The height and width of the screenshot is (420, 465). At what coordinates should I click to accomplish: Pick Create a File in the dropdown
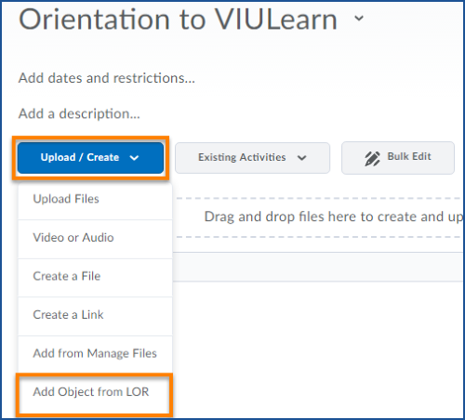(x=95, y=278)
